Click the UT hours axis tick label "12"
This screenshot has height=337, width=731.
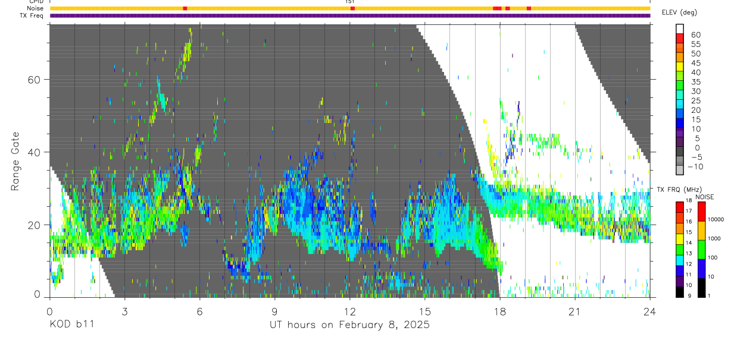tap(349, 311)
